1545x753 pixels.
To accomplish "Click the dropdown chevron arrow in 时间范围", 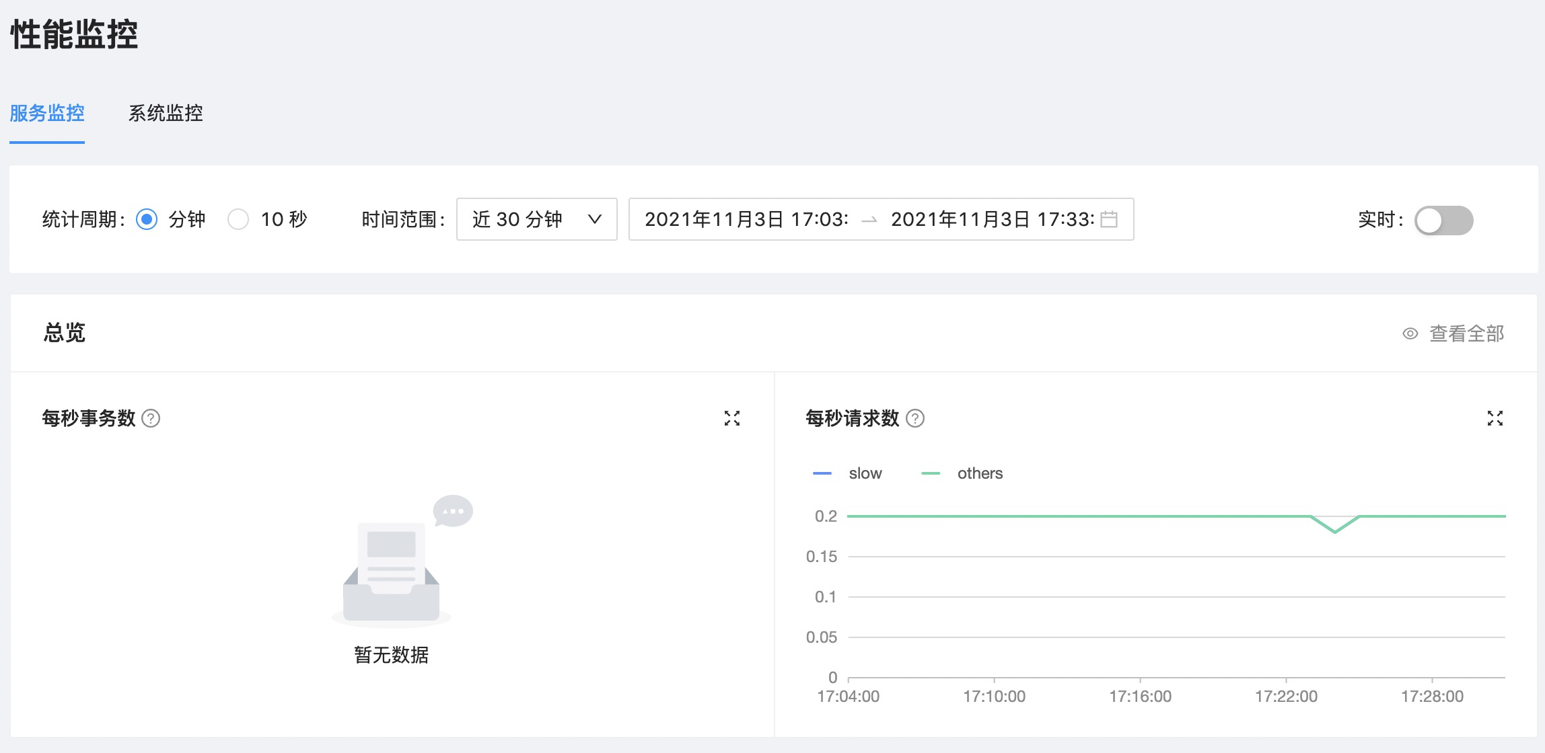I will coord(594,219).
